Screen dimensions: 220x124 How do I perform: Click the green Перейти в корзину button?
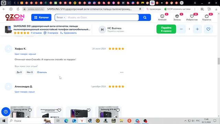click(x=166, y=29)
